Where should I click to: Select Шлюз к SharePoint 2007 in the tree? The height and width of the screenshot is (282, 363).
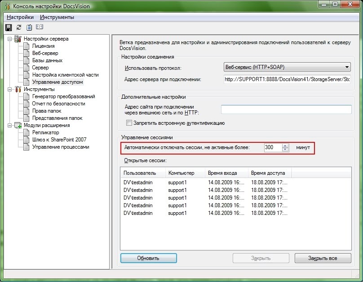point(59,140)
